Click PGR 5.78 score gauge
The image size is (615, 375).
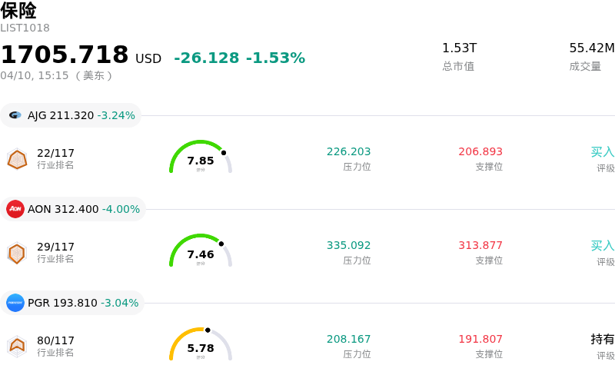click(201, 347)
